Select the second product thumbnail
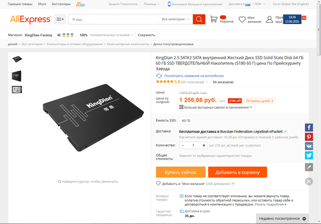Image resolution: width=321 pixels, height=224 pixels. [17, 76]
